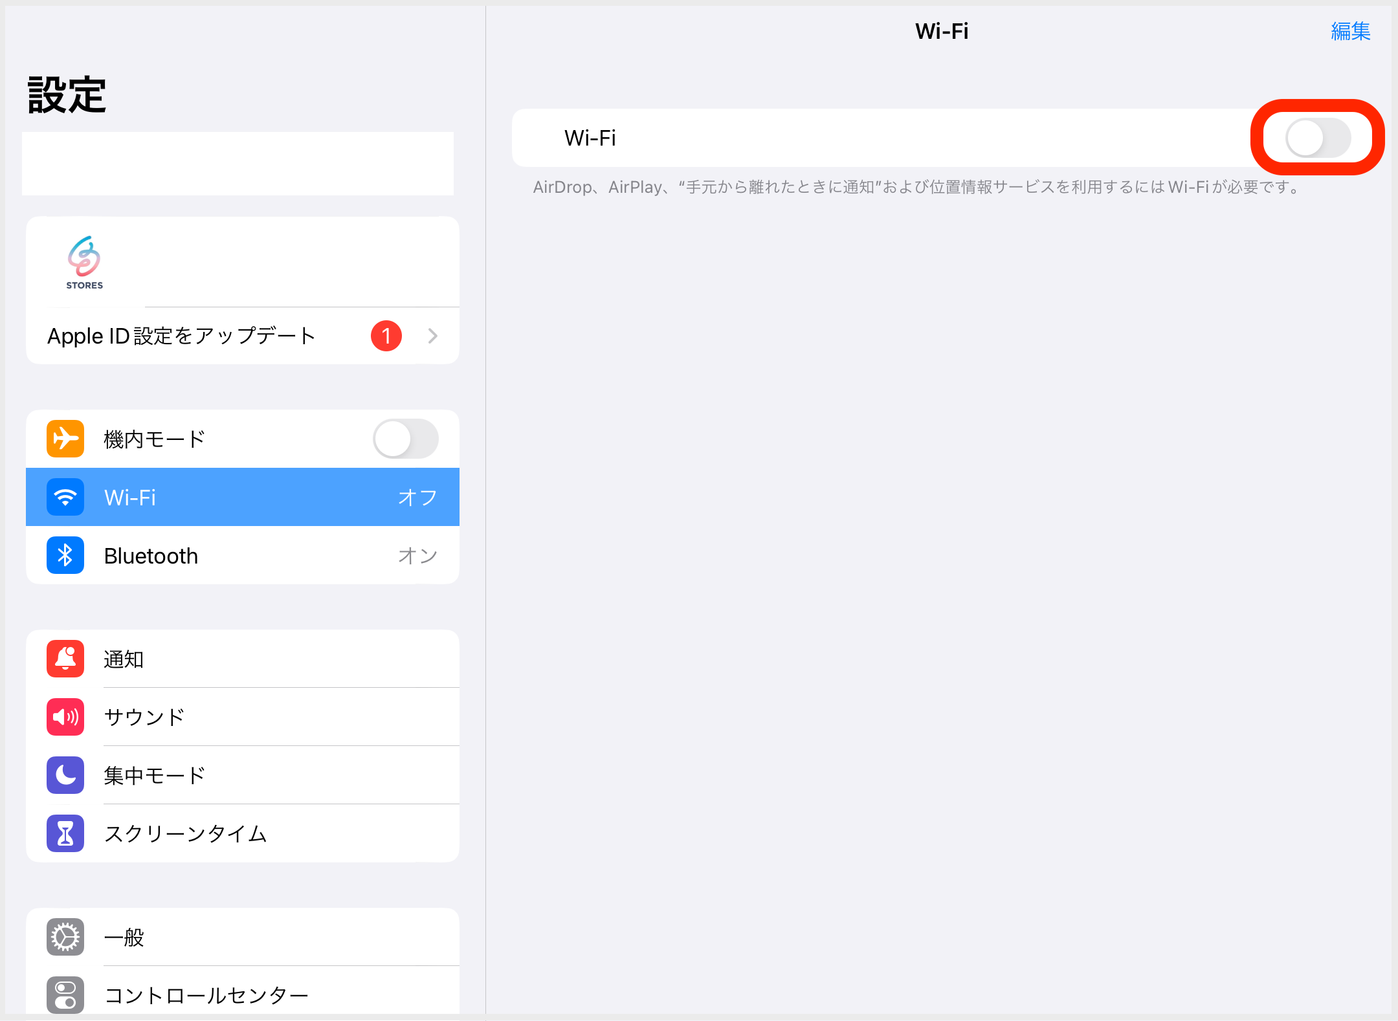Open サウンド settings
1398x1021 pixels.
click(x=243, y=717)
